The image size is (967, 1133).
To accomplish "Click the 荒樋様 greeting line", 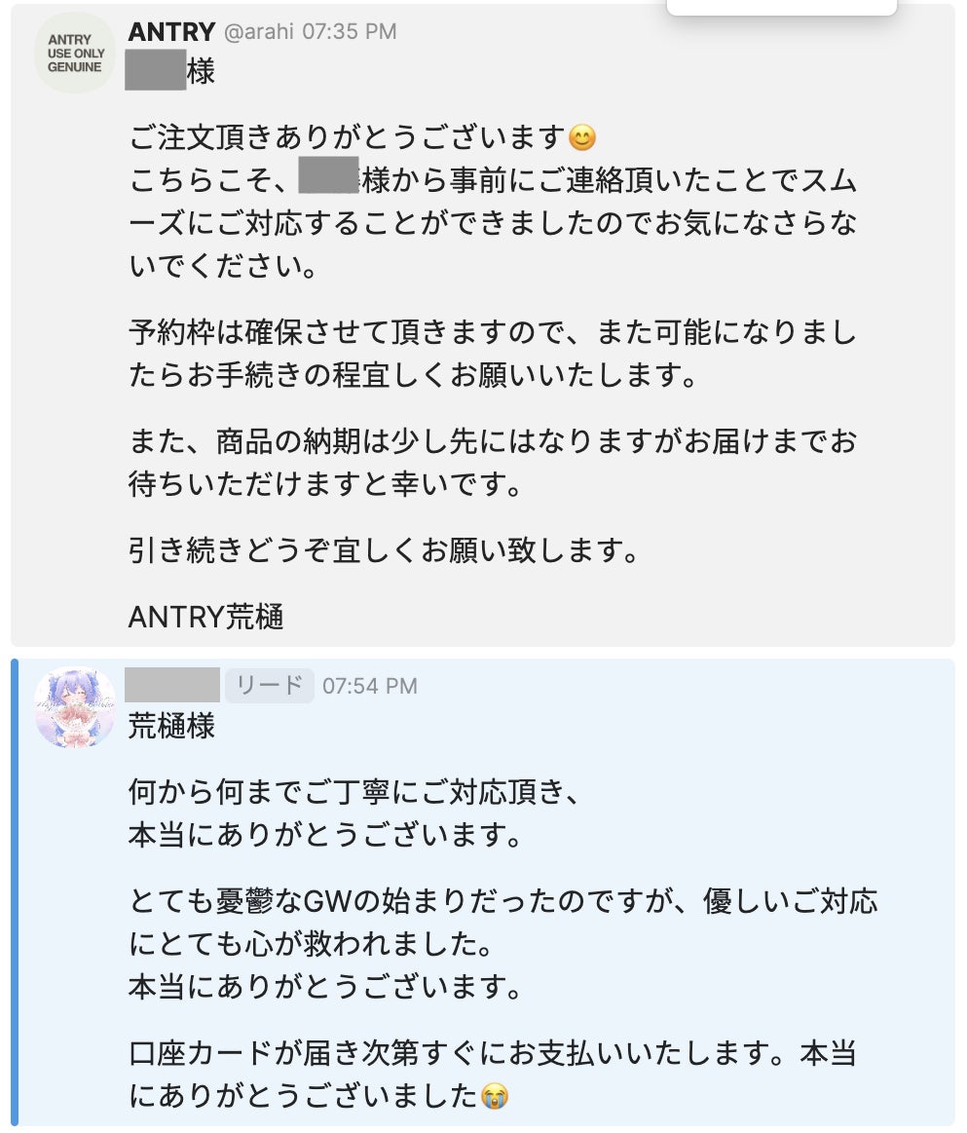I will [171, 727].
